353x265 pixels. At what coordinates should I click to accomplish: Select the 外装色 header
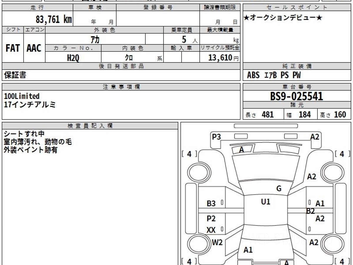click(x=104, y=30)
